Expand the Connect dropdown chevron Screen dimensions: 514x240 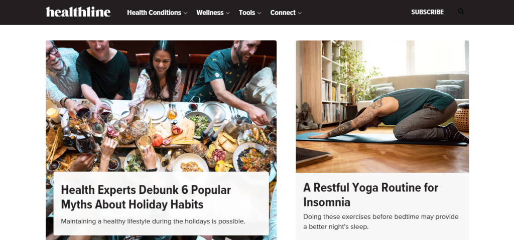tap(300, 13)
